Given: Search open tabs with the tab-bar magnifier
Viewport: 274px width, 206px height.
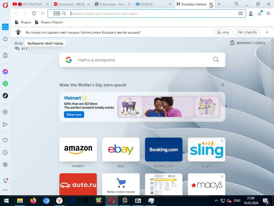Looking at the screenshot, I should point(237,4).
